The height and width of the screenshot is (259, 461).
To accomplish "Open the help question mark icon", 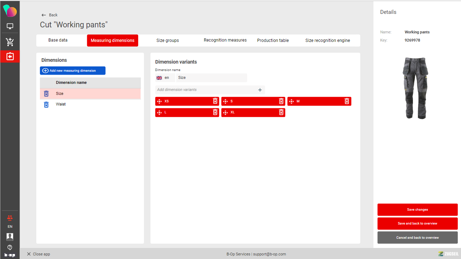I will (10, 247).
